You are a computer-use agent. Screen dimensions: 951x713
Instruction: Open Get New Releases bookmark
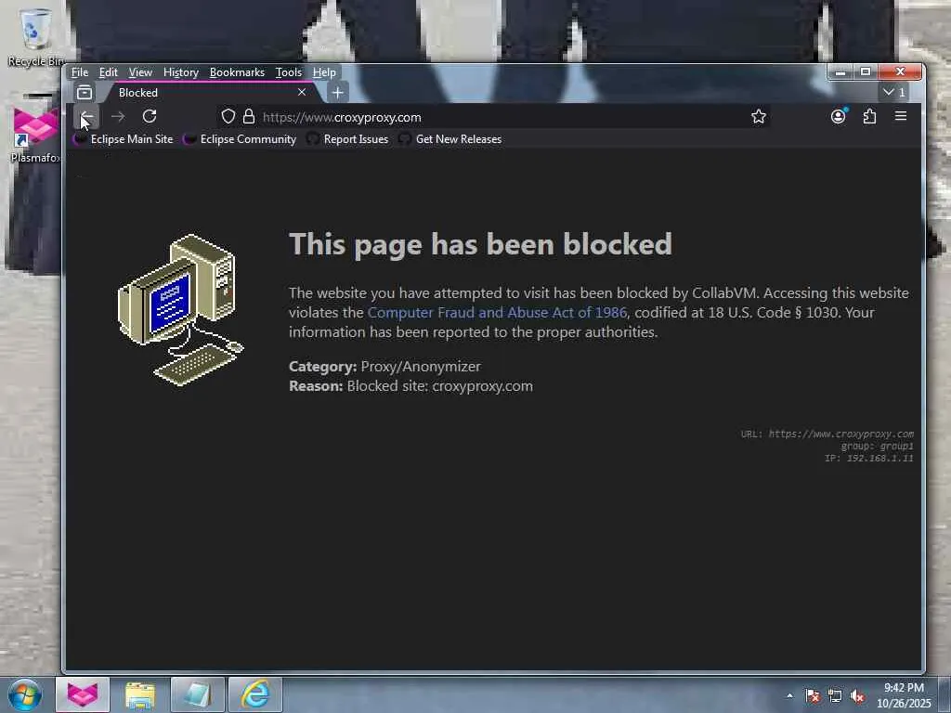pyautogui.click(x=450, y=139)
